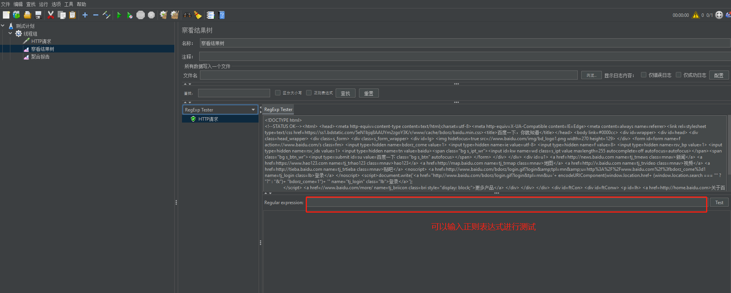Click the Copy toolbar icon
The image size is (731, 293).
click(x=62, y=15)
